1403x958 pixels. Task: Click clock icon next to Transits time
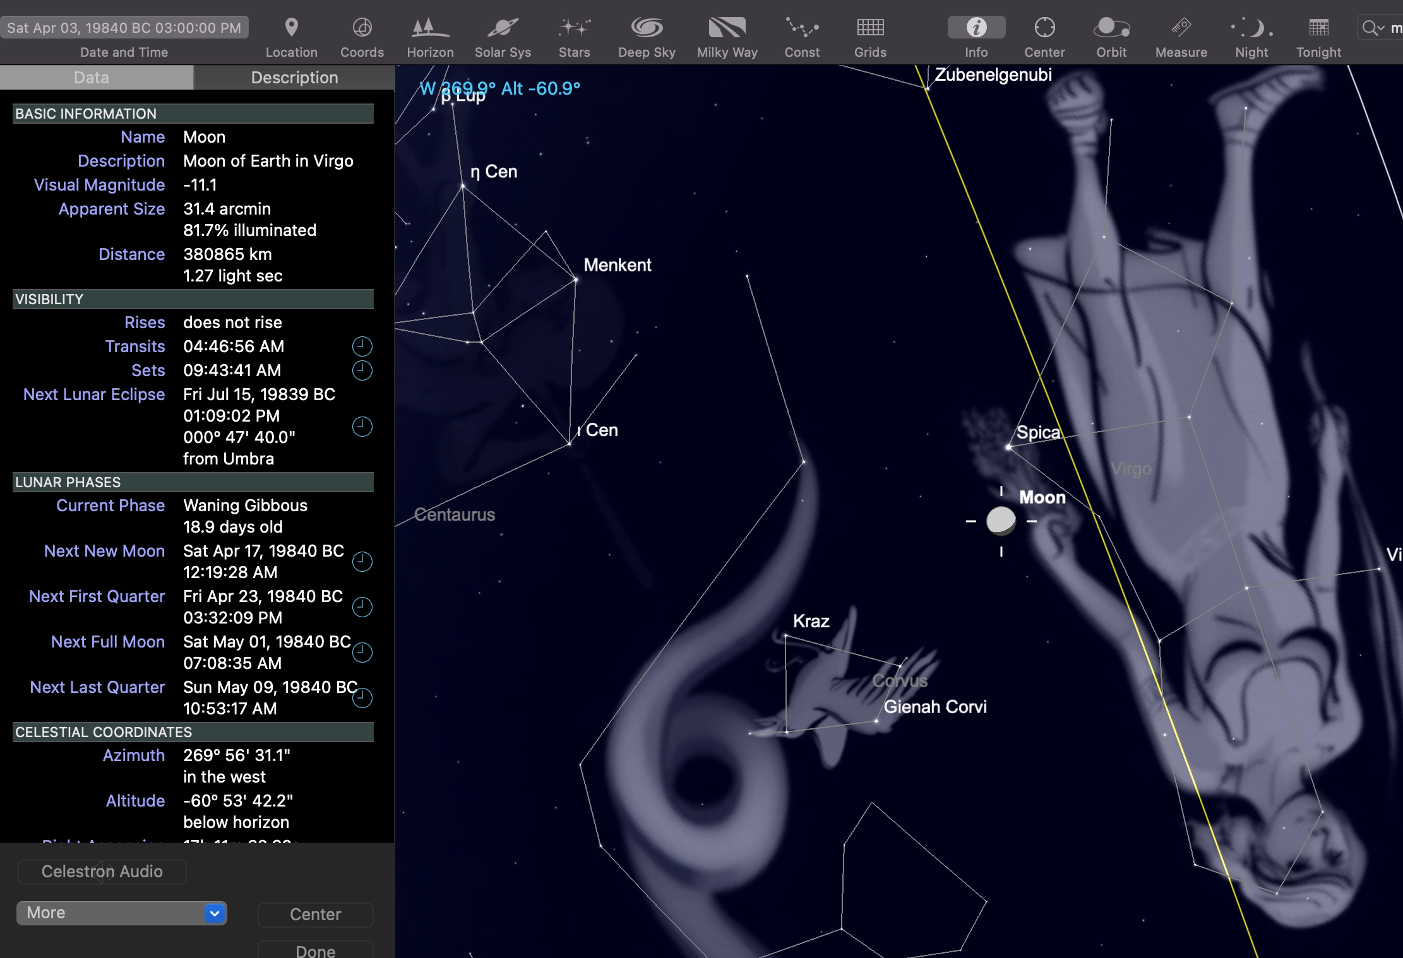[362, 346]
